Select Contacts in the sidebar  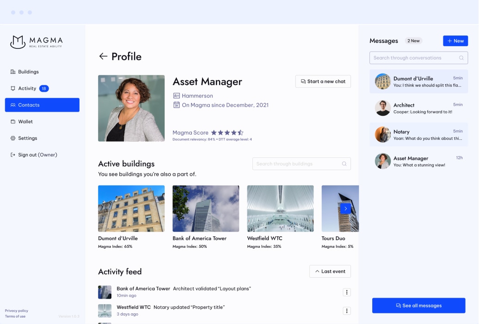pyautogui.click(x=28, y=105)
